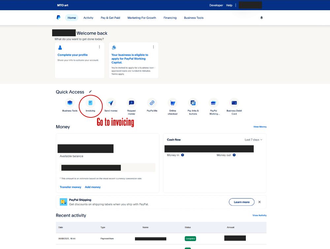Open the Pay & Get Paid menu
Screen dimensions: 330x249
pyautogui.click(x=110, y=18)
